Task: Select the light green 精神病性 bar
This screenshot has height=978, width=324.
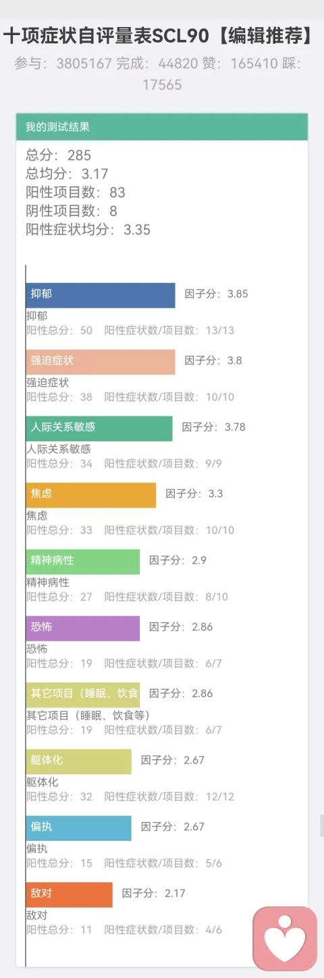Action: point(83,561)
